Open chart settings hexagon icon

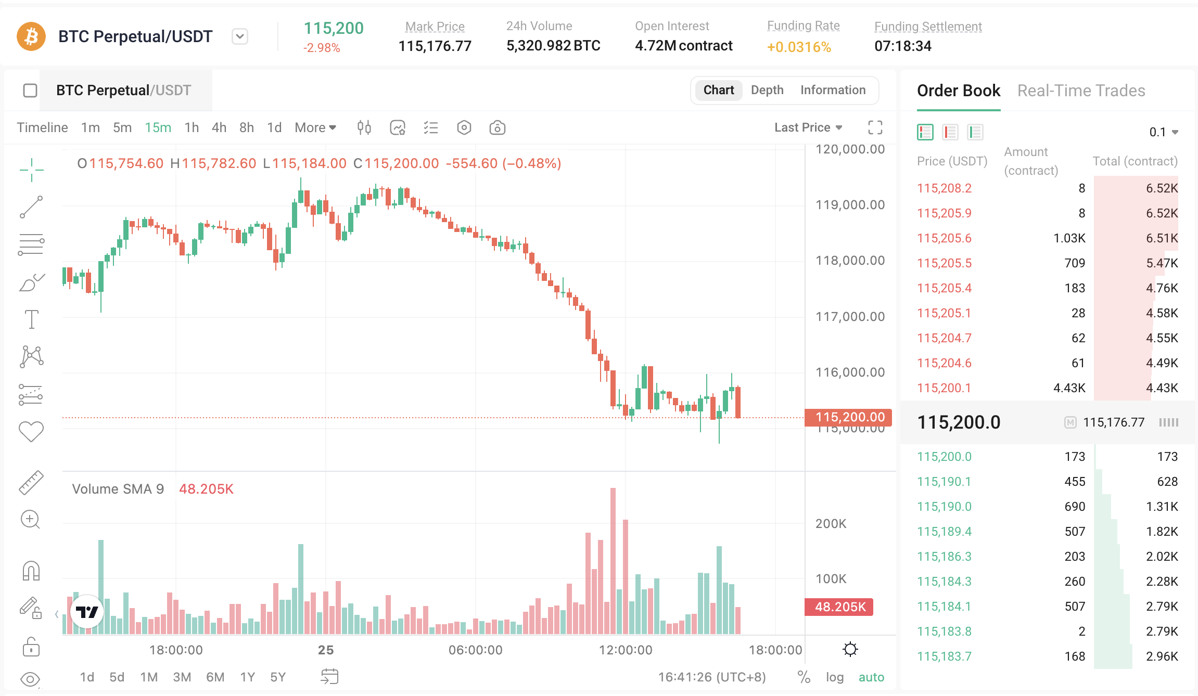click(x=464, y=127)
